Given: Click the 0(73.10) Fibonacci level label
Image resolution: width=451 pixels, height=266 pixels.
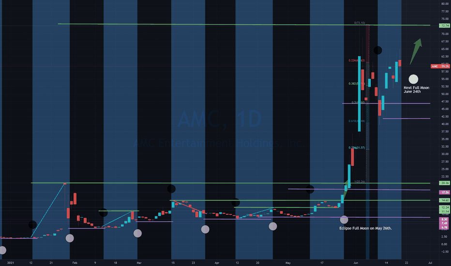Looking at the screenshot, I should pos(360,23).
